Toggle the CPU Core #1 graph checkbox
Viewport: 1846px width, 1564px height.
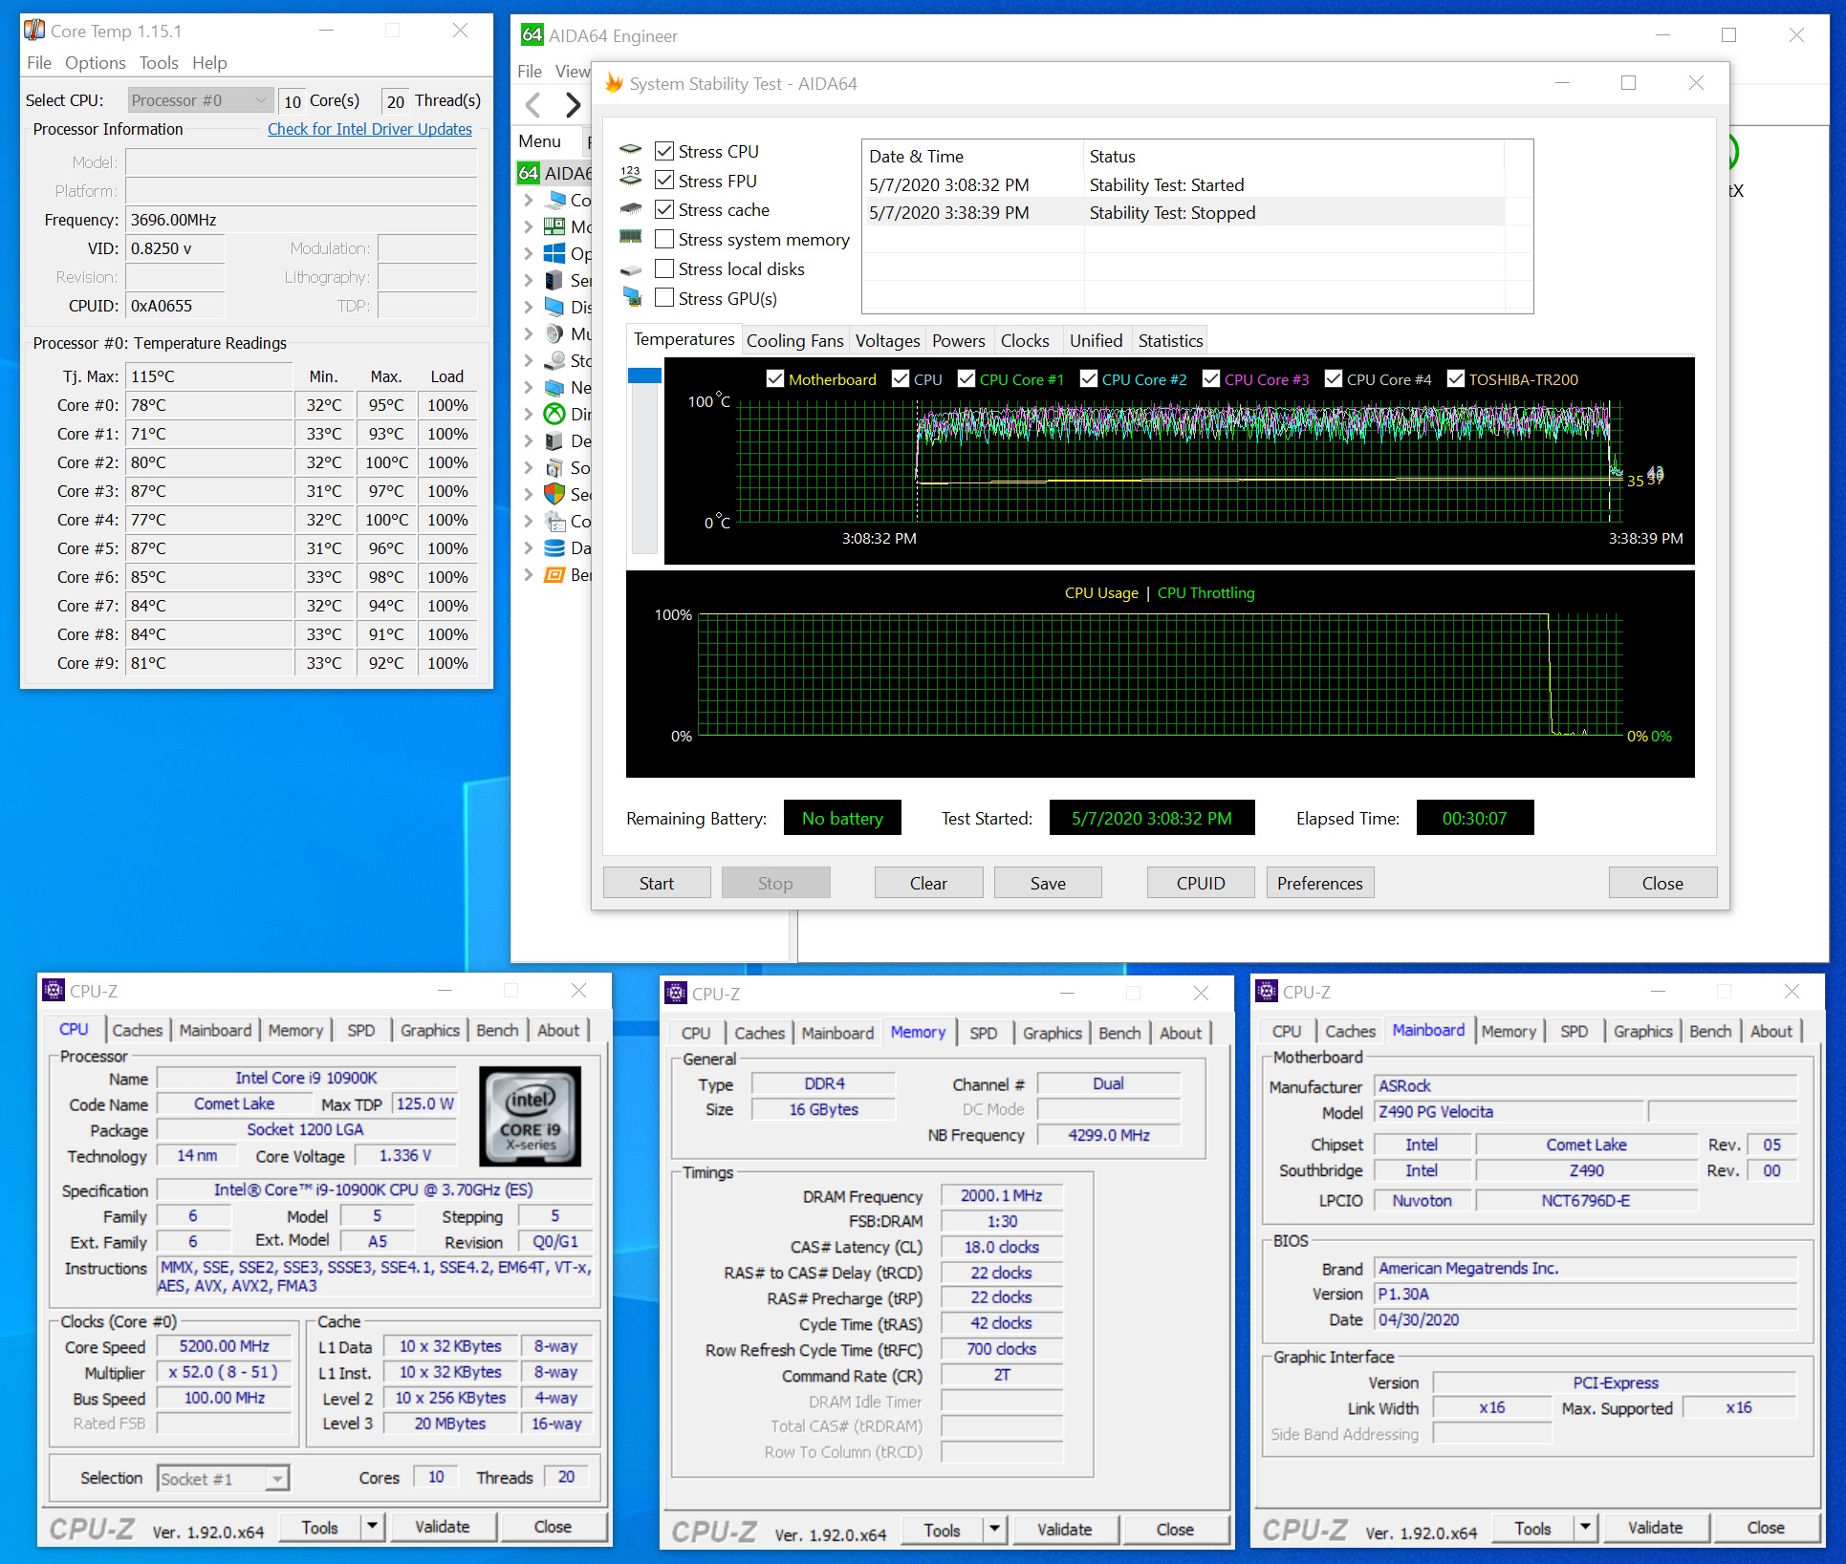point(966,378)
